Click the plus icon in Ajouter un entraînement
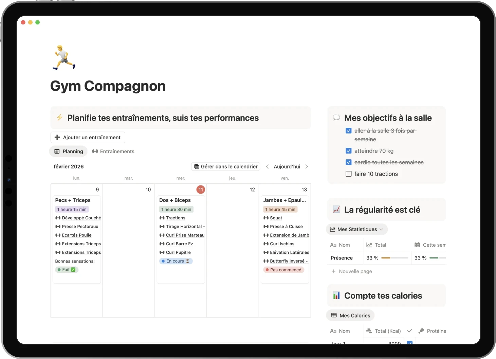Image resolution: width=496 pixels, height=359 pixels. click(x=57, y=138)
